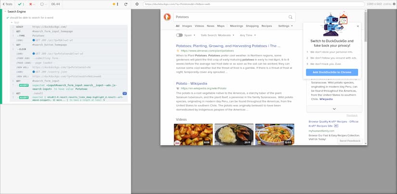Collapse the TEST commands section
This screenshot has height=194, width=397.
(x=15, y=23)
